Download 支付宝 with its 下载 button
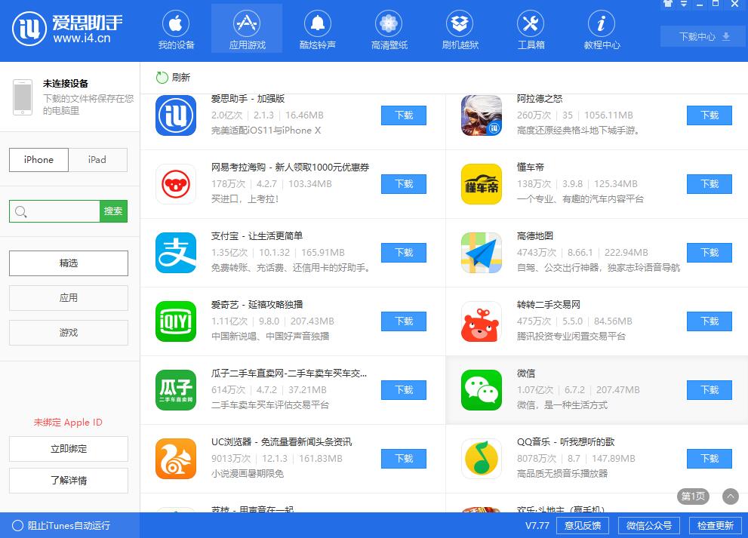 [404, 253]
